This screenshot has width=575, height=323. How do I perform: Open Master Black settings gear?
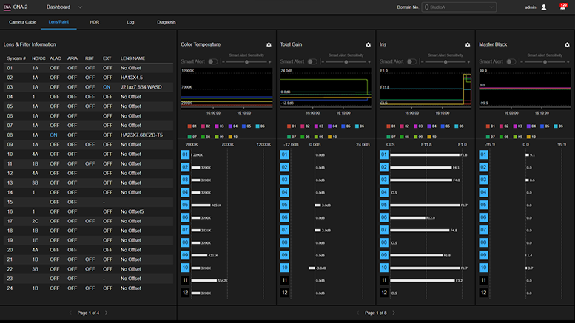[x=566, y=45]
